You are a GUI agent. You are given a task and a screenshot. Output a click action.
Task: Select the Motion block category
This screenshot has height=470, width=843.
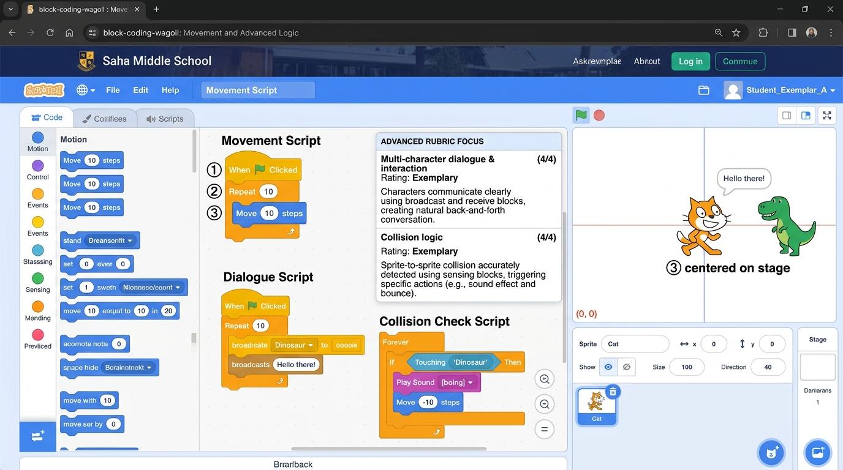click(x=37, y=142)
